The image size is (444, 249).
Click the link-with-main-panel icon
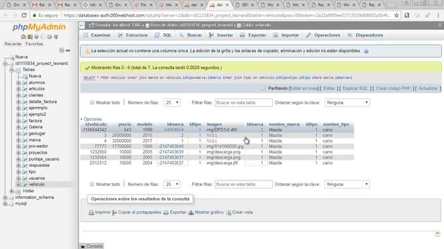click(x=68, y=50)
